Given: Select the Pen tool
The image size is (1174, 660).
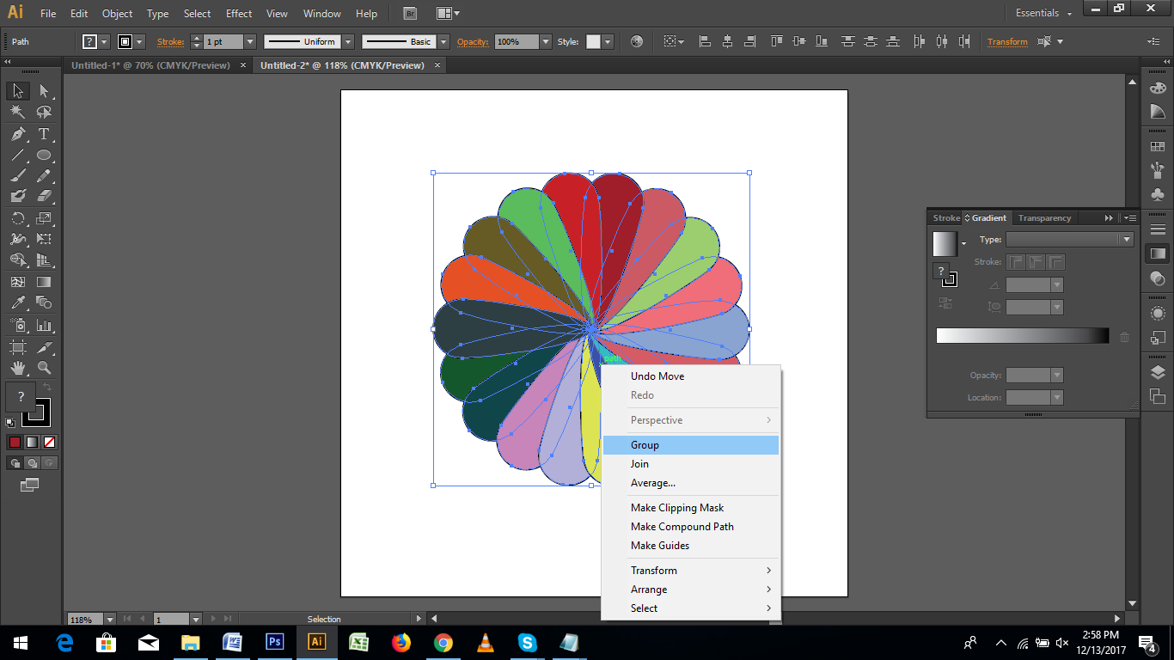Looking at the screenshot, I should [x=18, y=134].
